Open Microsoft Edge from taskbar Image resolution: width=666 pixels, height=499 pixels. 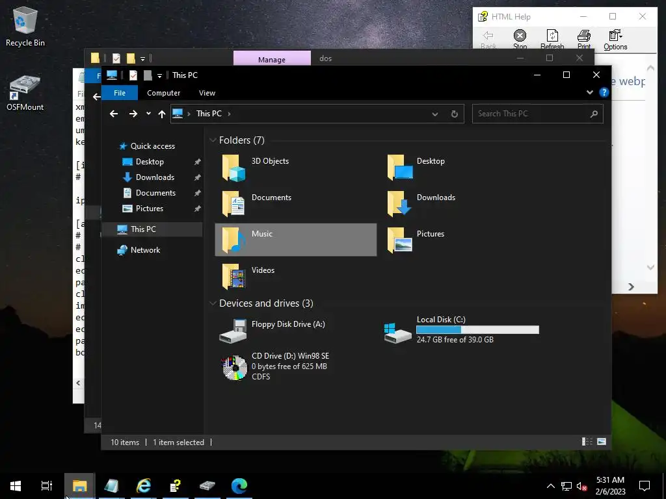[x=239, y=485]
